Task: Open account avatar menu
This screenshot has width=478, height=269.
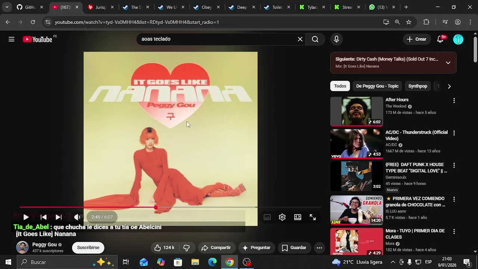Action: [458, 40]
